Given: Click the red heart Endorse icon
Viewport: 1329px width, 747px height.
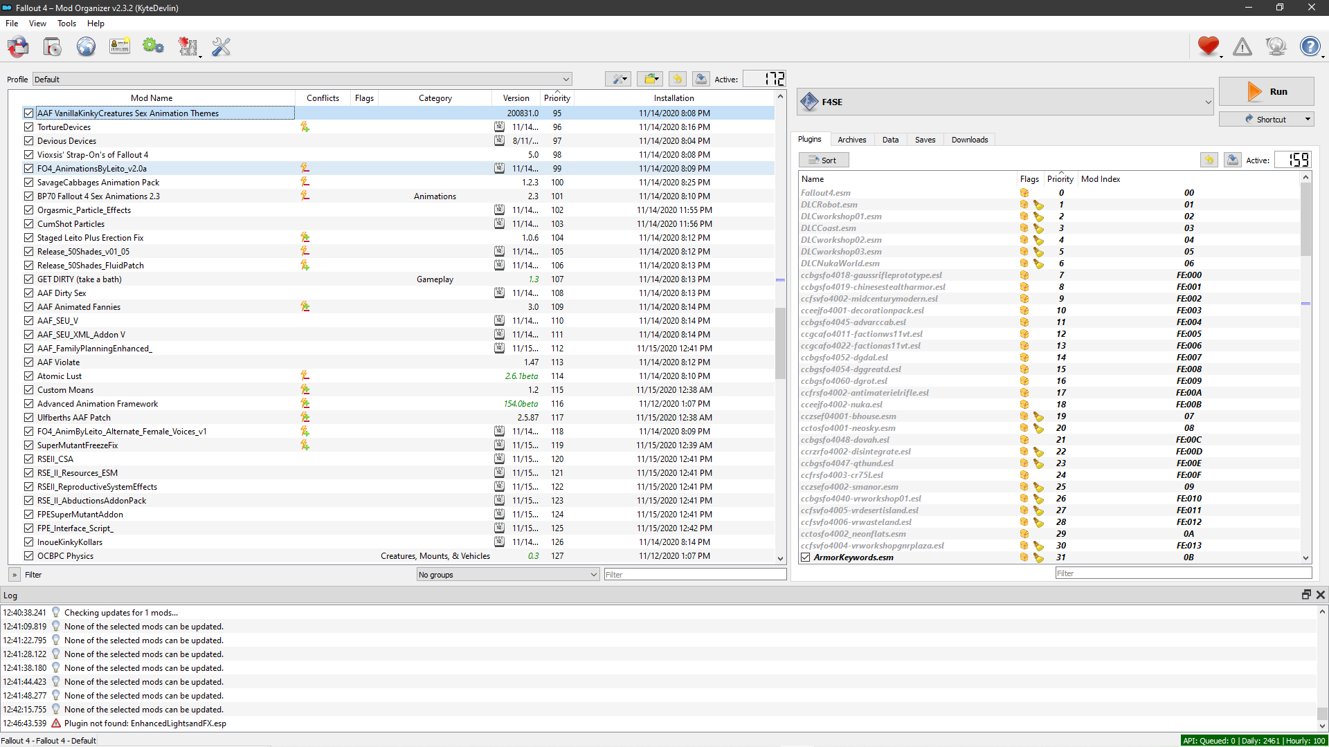Looking at the screenshot, I should coord(1208,46).
